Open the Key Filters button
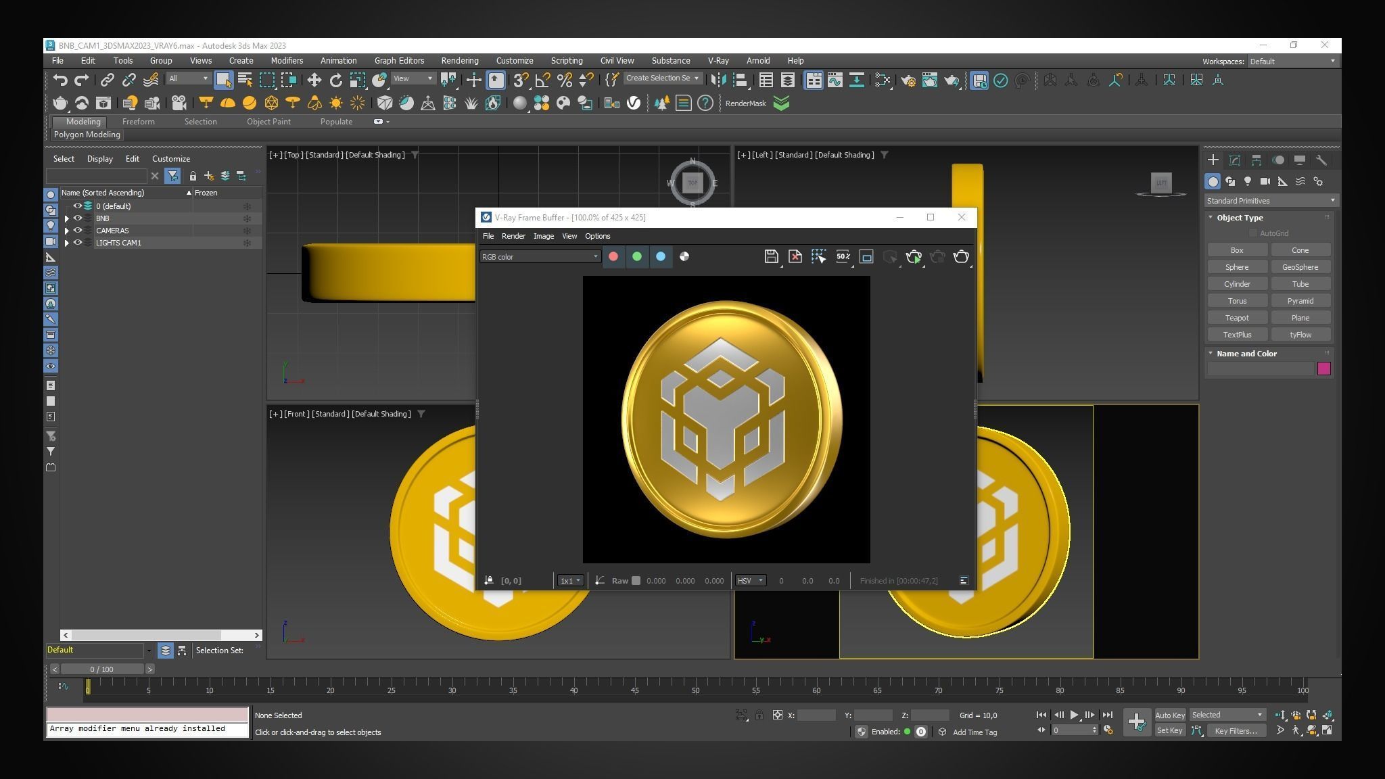This screenshot has width=1385, height=779. click(1236, 730)
